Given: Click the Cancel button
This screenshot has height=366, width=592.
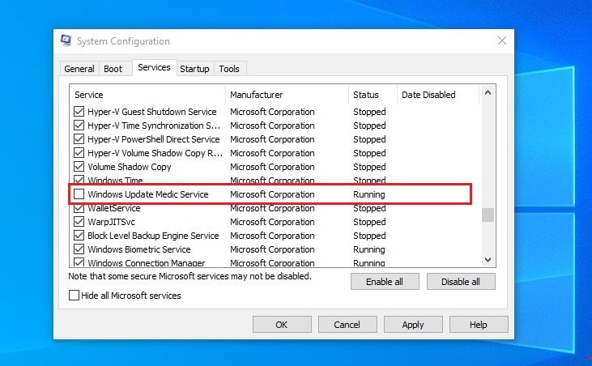Looking at the screenshot, I should pyautogui.click(x=347, y=325).
